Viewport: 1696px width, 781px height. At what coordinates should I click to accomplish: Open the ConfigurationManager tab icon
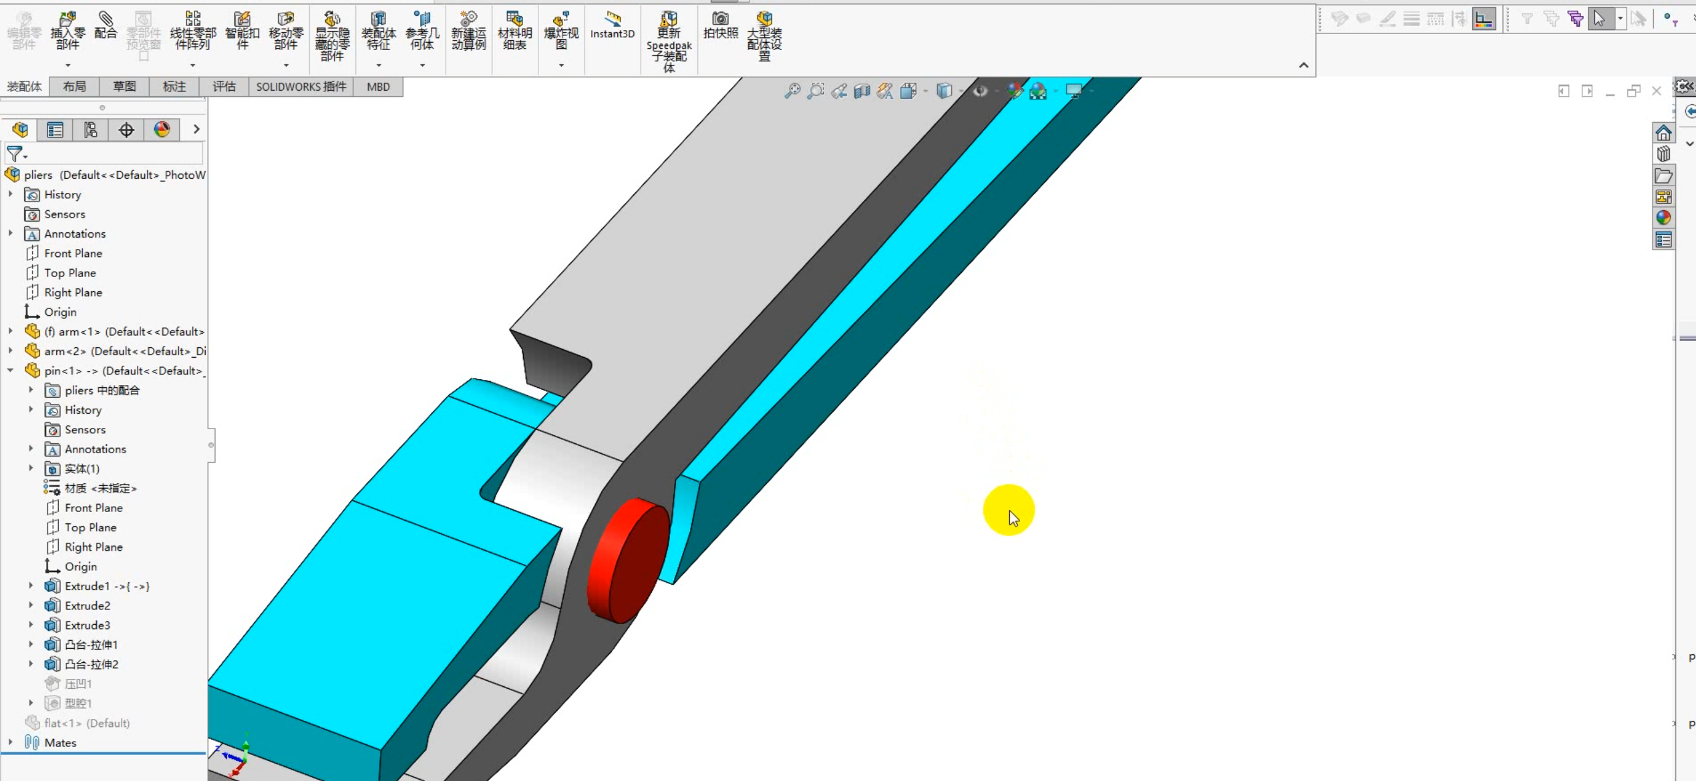pos(91,129)
